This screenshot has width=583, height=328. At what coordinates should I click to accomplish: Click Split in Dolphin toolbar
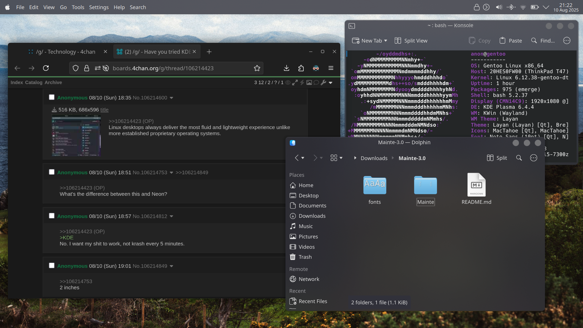pos(497,158)
